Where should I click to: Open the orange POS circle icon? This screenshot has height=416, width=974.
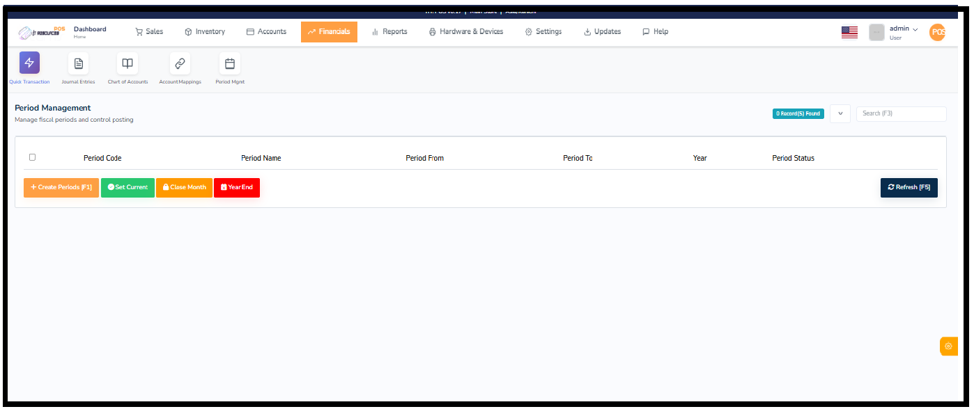[x=937, y=32]
